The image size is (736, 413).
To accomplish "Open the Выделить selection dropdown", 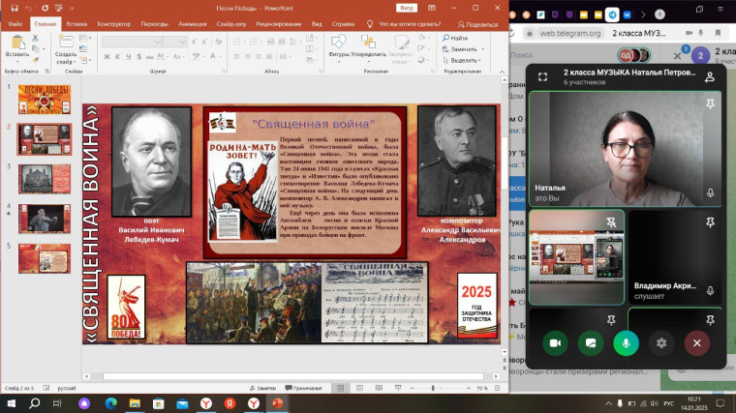I will coord(461,61).
